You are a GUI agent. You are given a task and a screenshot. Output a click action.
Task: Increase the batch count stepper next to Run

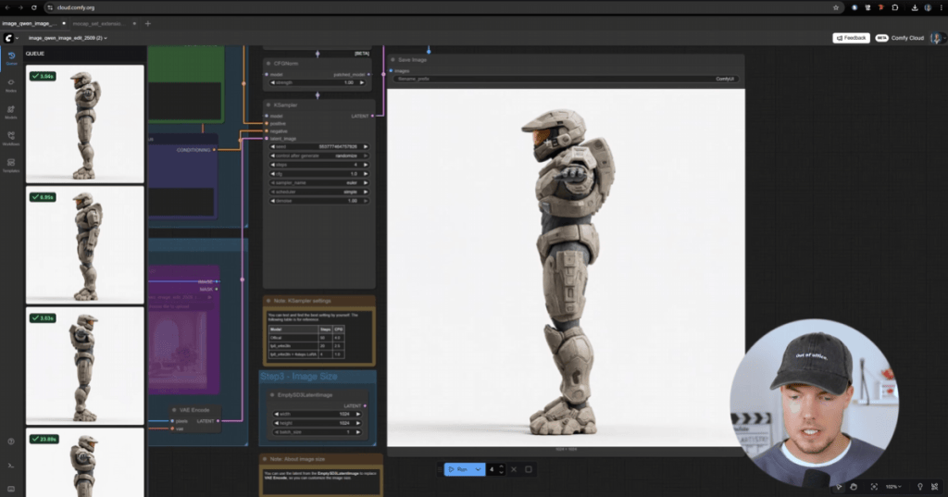501,466
